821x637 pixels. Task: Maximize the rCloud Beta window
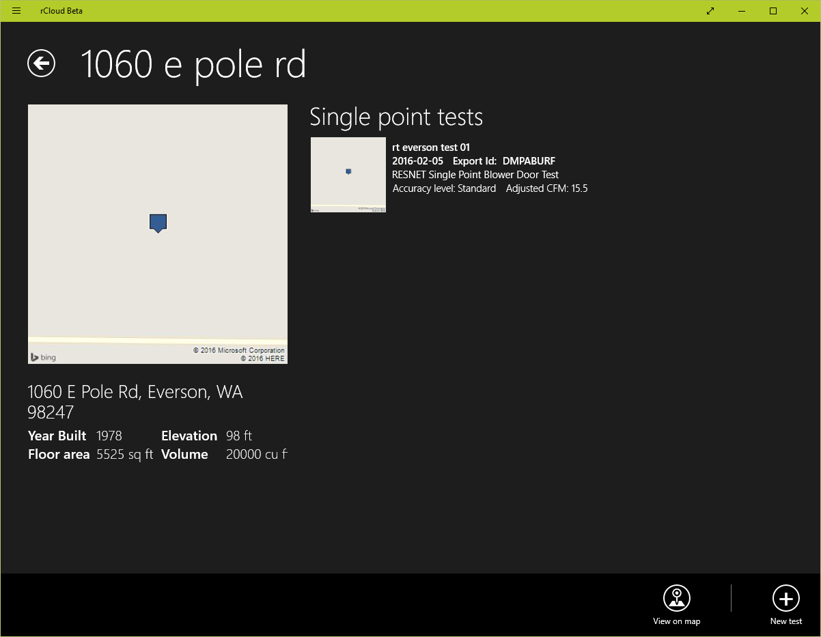[773, 11]
